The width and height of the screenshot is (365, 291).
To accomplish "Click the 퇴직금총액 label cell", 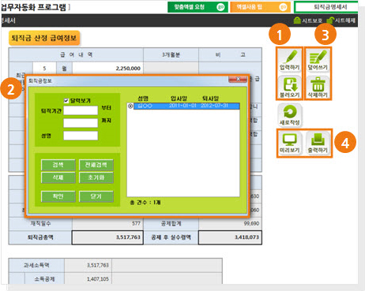I will click(x=40, y=237).
